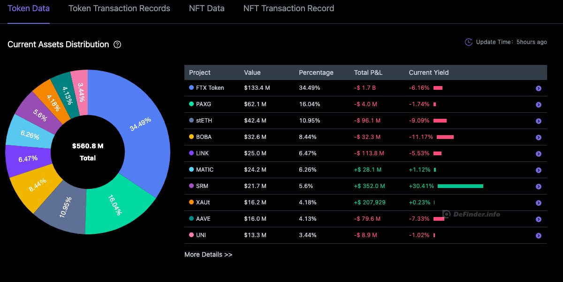
Task: Open NFT Transaction Record tab
Action: (x=289, y=8)
